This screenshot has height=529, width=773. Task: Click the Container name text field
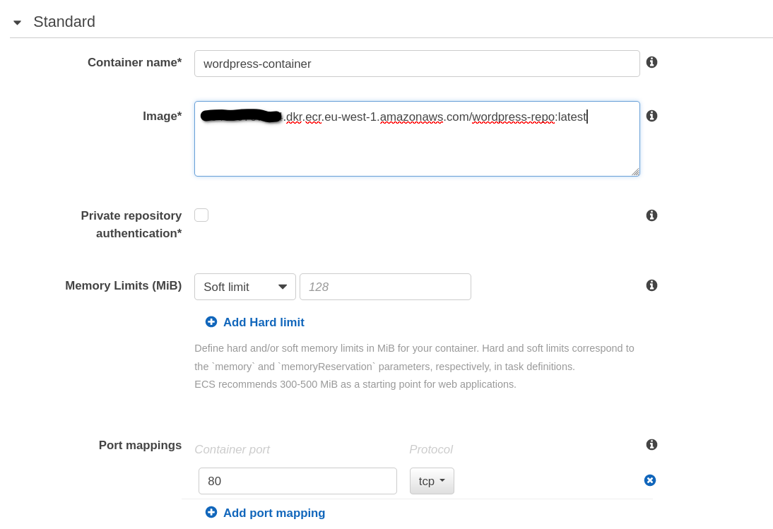416,64
